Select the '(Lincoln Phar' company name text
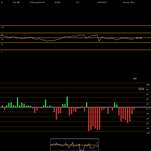 point(129,2)
